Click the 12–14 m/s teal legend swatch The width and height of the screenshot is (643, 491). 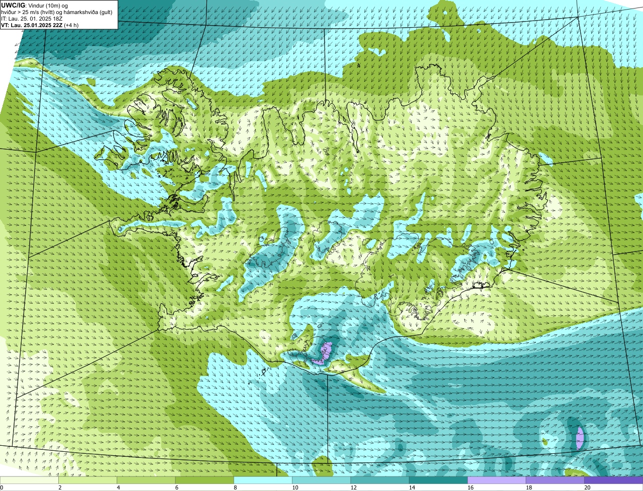point(380,480)
